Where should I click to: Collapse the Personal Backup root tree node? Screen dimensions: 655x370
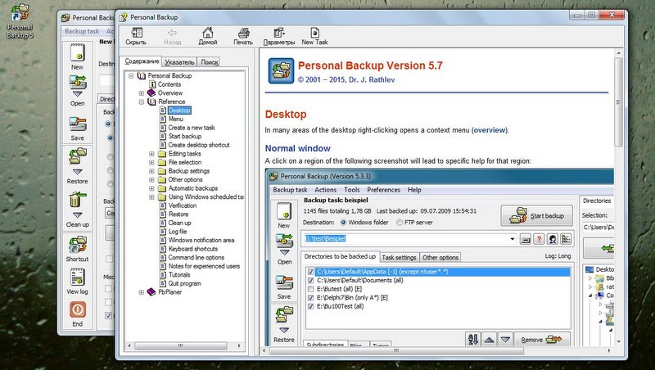coord(131,76)
